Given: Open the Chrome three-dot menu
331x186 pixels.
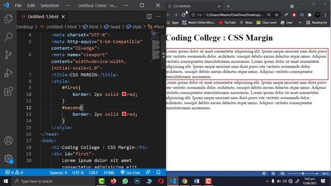Looking at the screenshot, I should point(325,15).
